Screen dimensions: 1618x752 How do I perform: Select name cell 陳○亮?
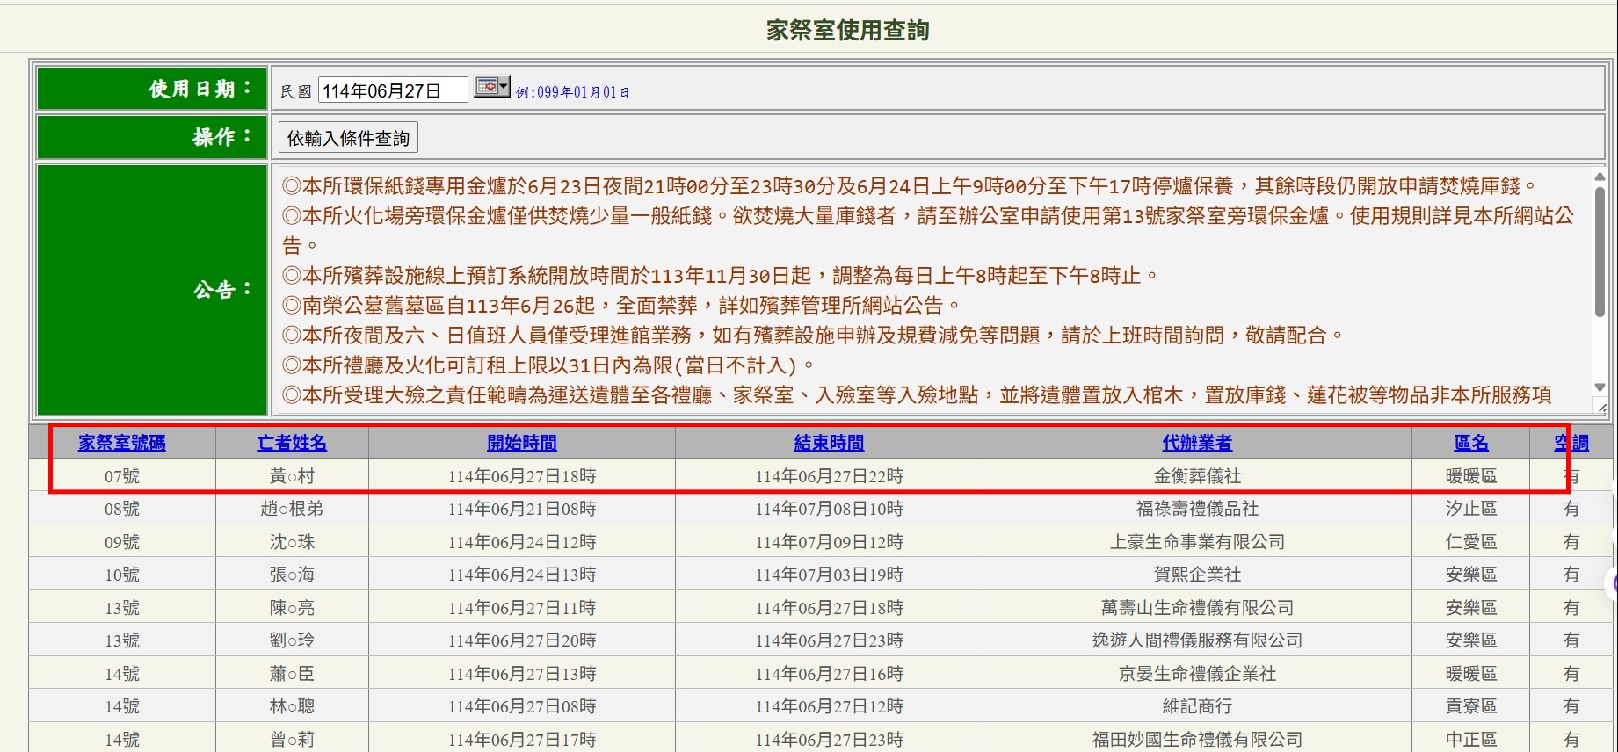point(292,608)
